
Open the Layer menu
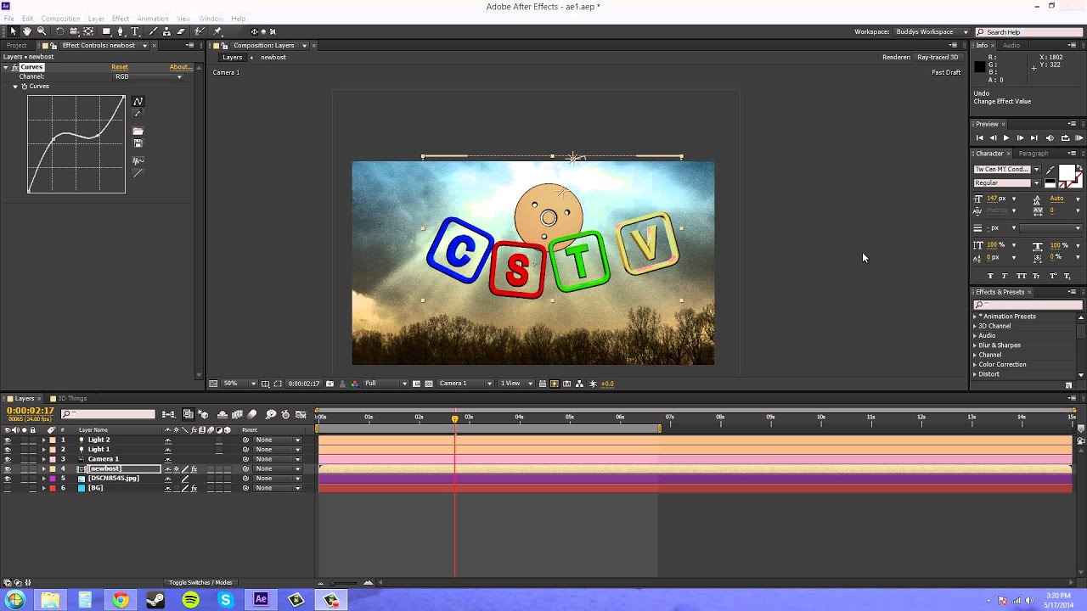[x=96, y=19]
